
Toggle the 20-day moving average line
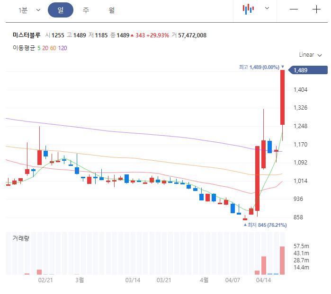tap(45, 48)
